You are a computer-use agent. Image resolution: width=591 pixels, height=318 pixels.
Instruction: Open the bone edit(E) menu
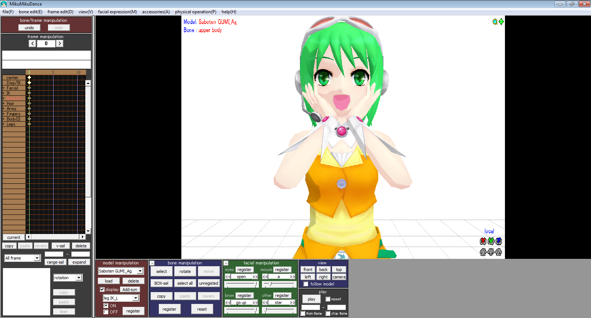click(x=31, y=12)
